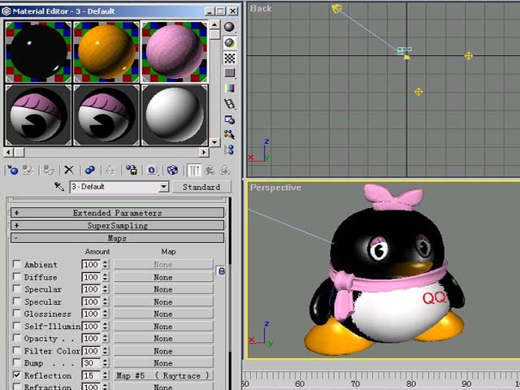Expand the SuperSampling rollout
Image resolution: width=520 pixels, height=390 pixels.
pos(117,226)
